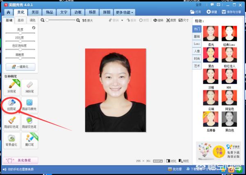Switch to the 场景 scene tab
Screen dimensions: 246x175
(x=92, y=12)
